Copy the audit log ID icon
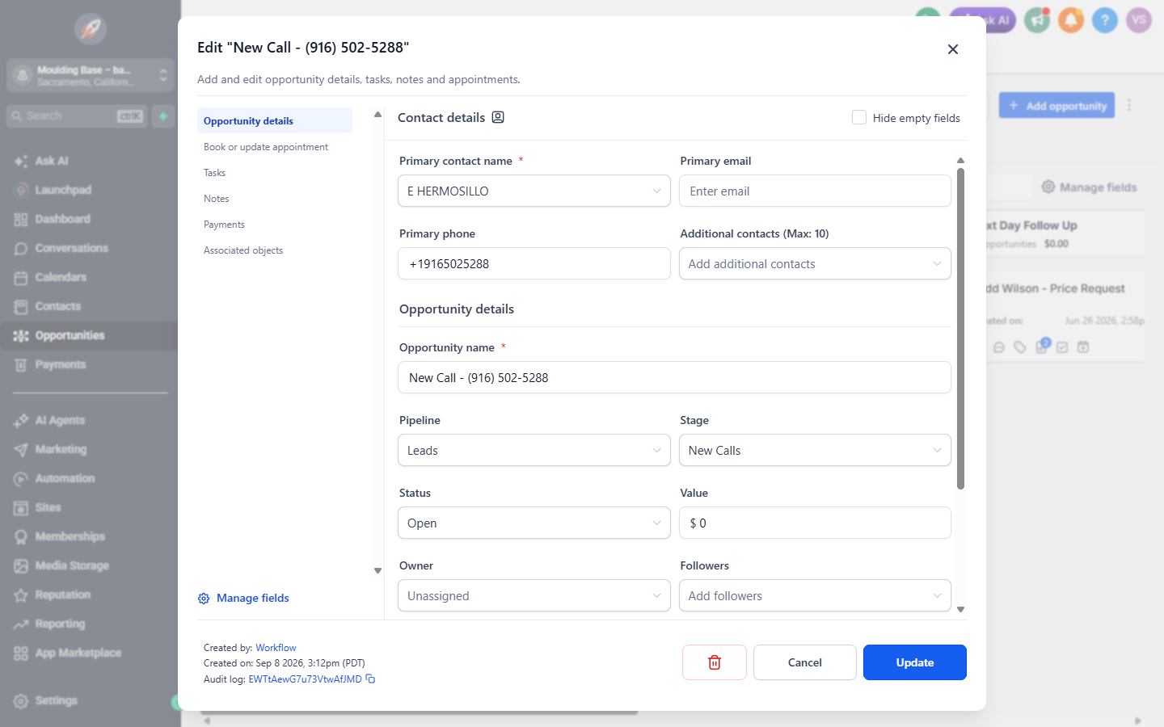Screen dimensions: 1164x727 [x=370, y=679]
